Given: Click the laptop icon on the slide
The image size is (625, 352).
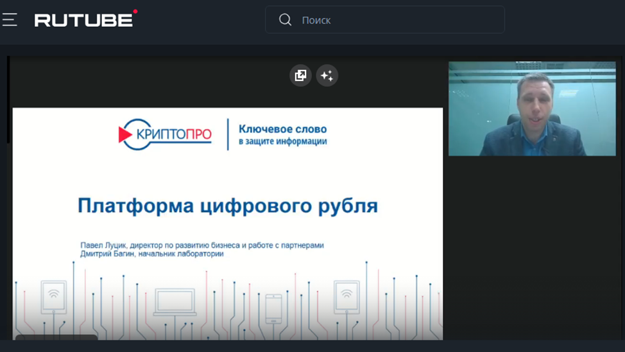Looking at the screenshot, I should (x=175, y=303).
